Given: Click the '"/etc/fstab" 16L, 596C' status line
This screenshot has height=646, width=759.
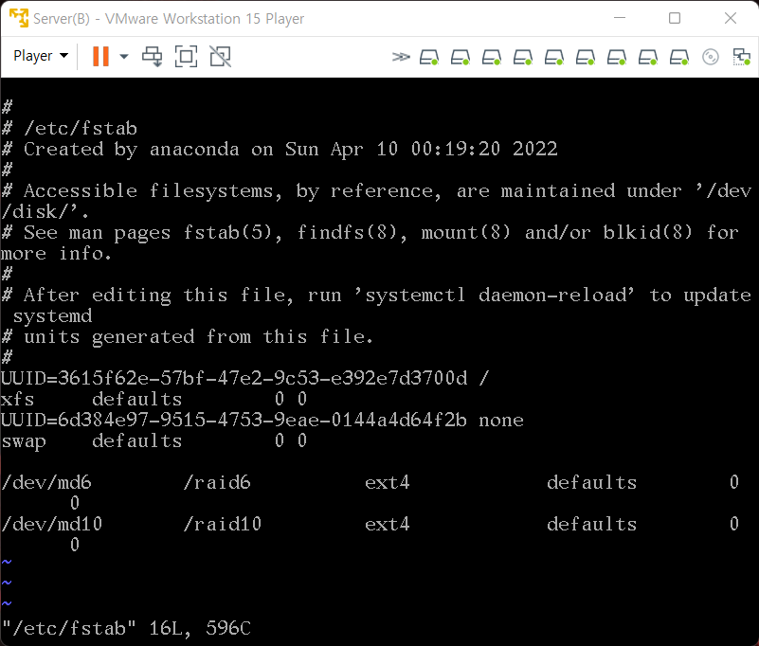Looking at the screenshot, I should pos(126,628).
